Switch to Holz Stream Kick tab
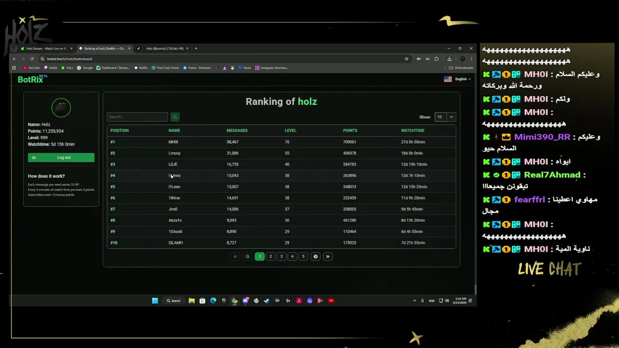This screenshot has width=619, height=348. pyautogui.click(x=46, y=48)
